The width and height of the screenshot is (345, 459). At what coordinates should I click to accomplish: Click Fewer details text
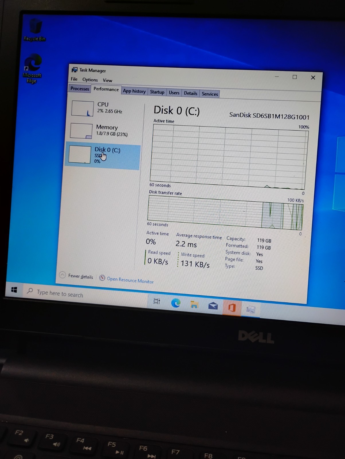coord(81,276)
